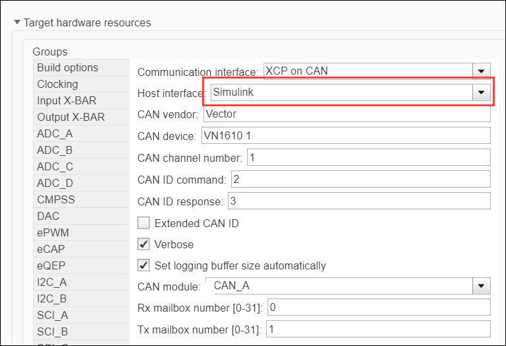Select the Clocking group
506x346 pixels.
(57, 84)
